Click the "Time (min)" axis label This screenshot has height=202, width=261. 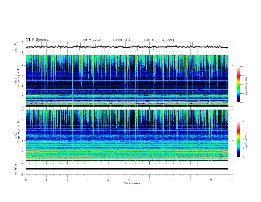[x=132, y=183]
